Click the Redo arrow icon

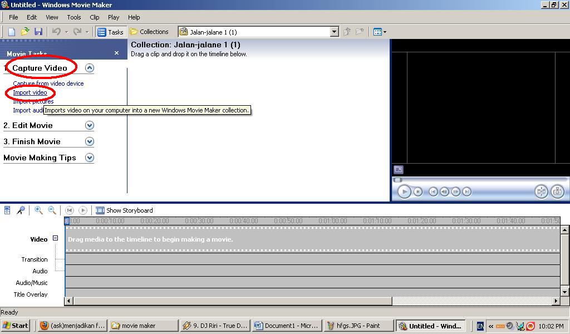point(77,32)
